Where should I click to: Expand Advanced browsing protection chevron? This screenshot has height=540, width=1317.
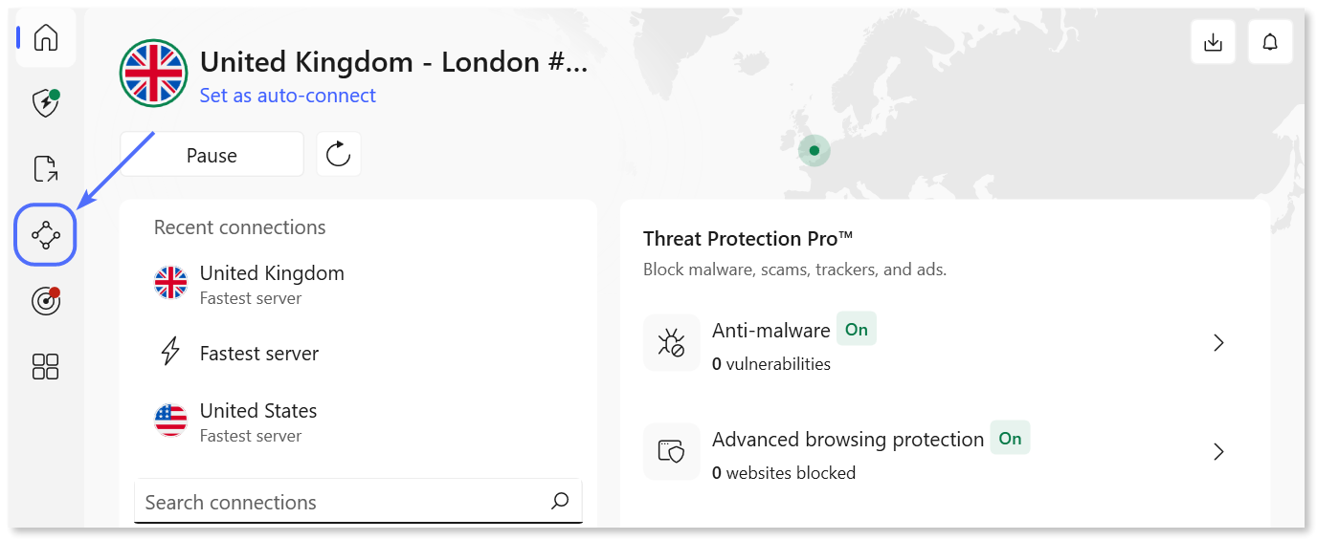1218,452
